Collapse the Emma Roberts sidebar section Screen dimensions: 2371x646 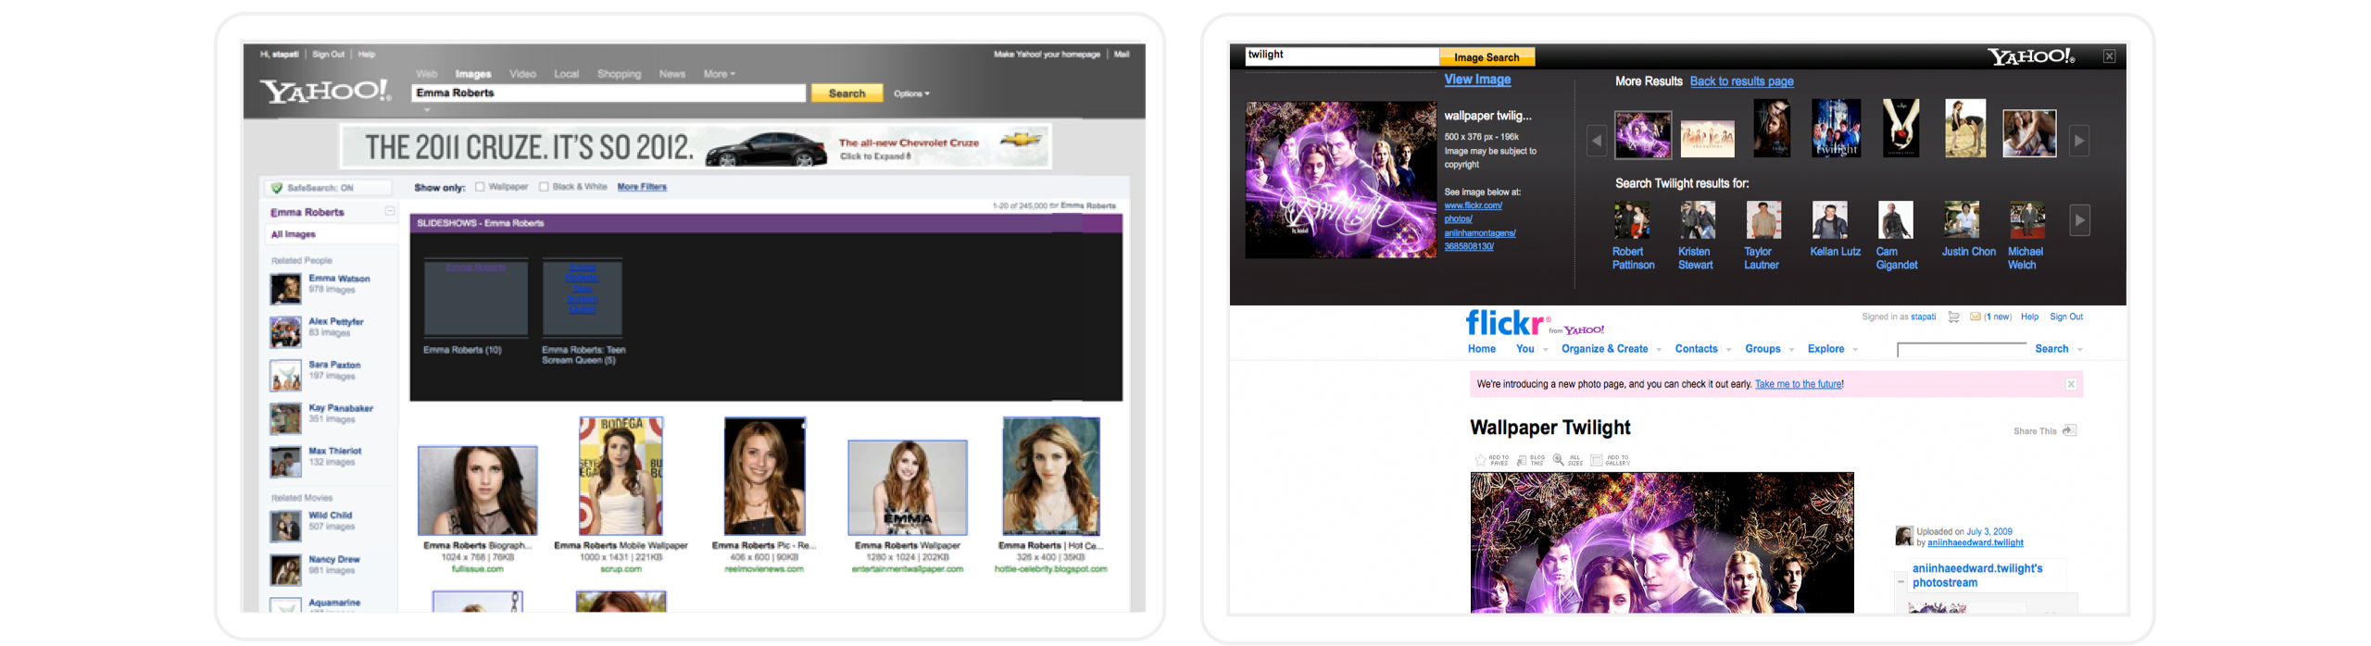(x=390, y=211)
